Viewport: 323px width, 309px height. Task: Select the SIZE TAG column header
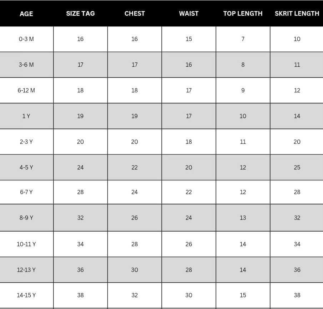click(x=80, y=14)
